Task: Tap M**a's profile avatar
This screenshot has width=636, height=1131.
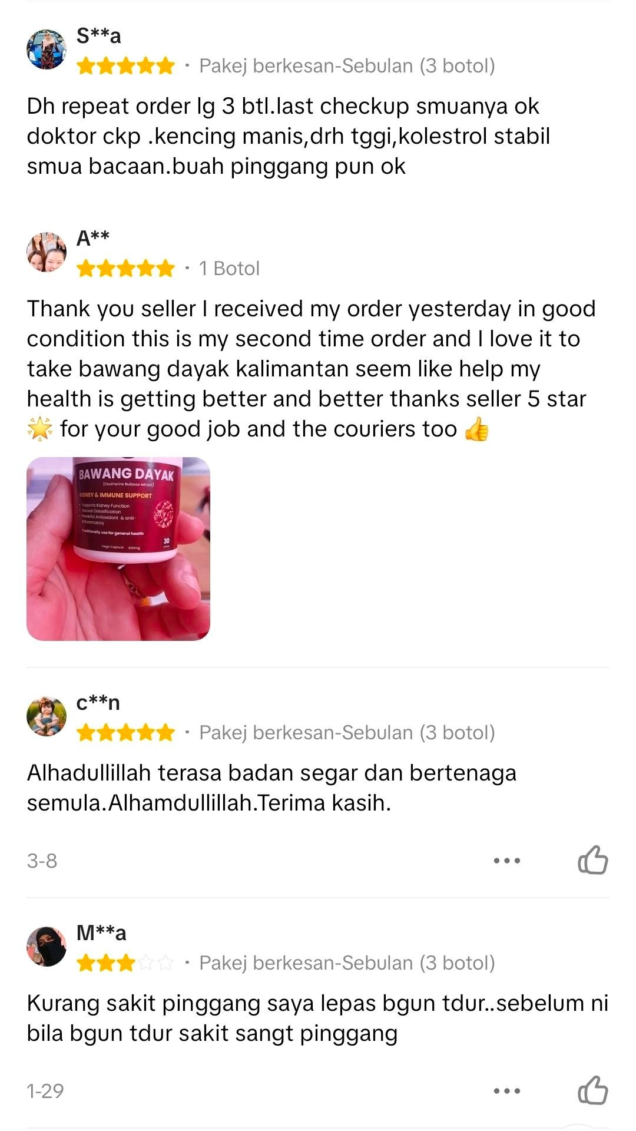Action: click(47, 947)
